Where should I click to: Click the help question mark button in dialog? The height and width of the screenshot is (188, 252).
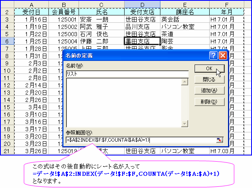(x=213, y=56)
